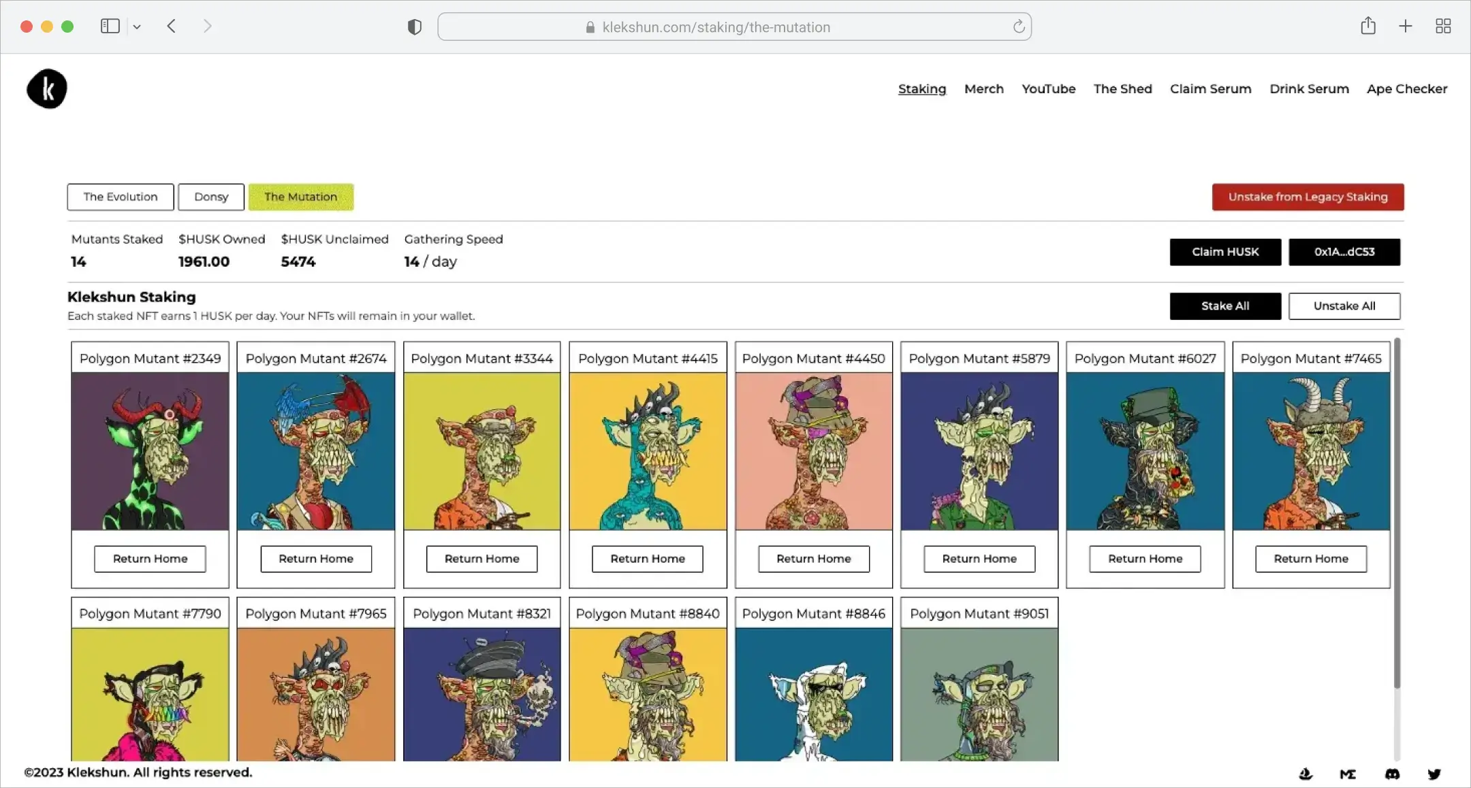Open the Twitter bird footer icon
Image resolution: width=1471 pixels, height=788 pixels.
(1434, 774)
